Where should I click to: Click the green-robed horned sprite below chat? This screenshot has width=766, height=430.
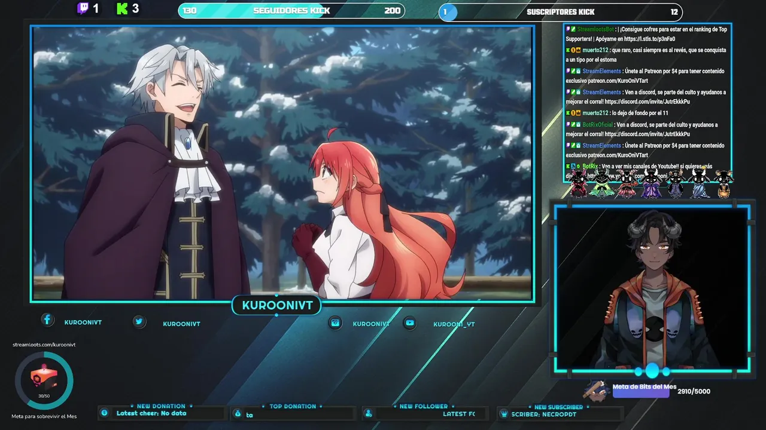pos(601,183)
